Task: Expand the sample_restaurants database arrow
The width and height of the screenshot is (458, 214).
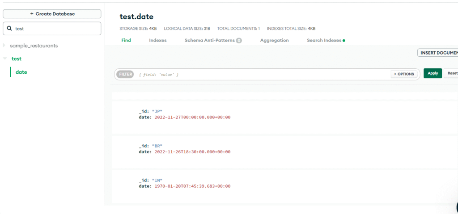Action: coord(4,46)
